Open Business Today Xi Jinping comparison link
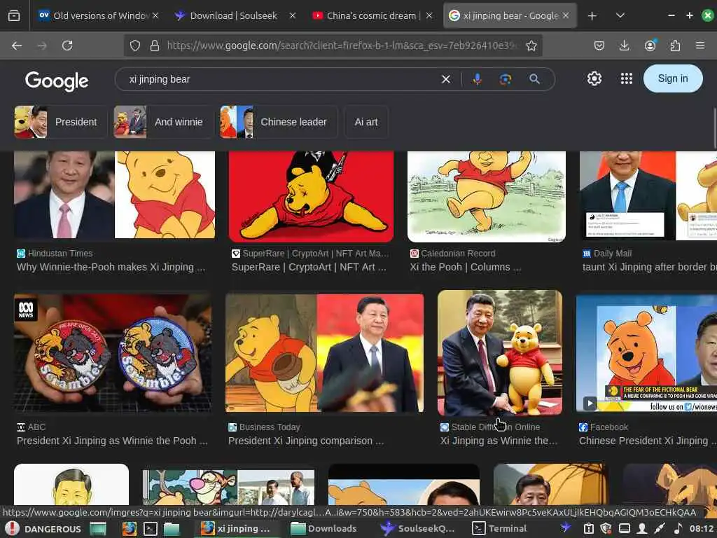This screenshot has height=538, width=717. point(306,441)
